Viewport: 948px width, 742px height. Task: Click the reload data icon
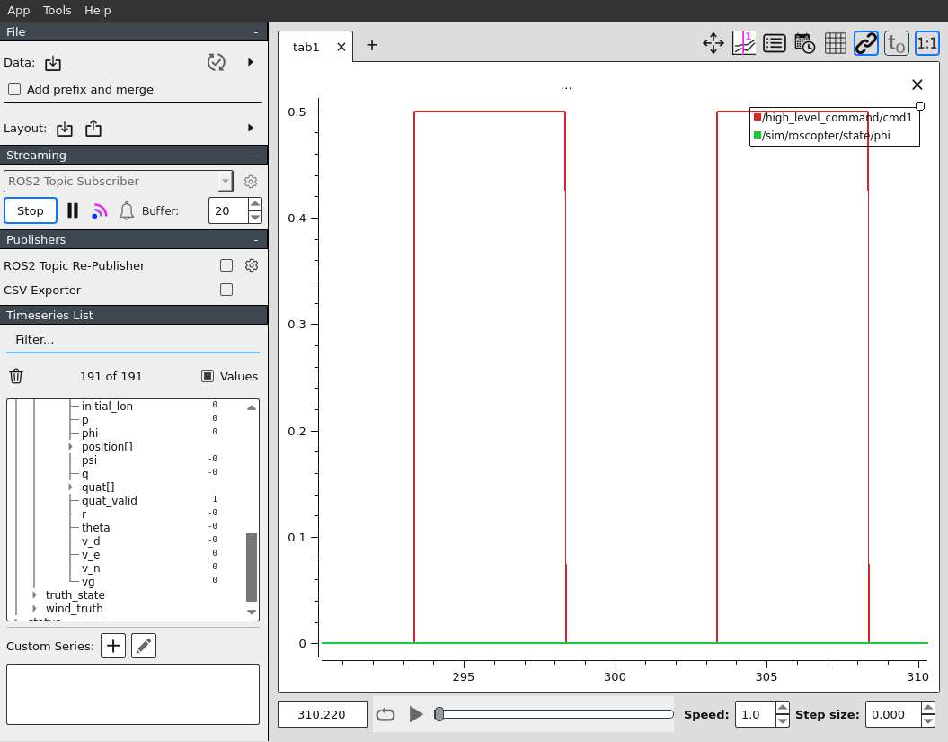point(216,62)
